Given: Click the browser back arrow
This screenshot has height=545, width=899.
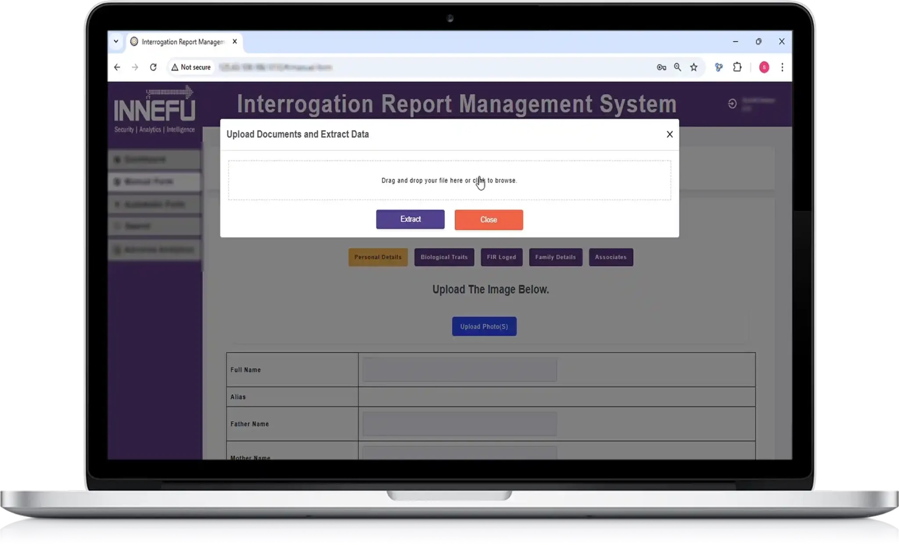Looking at the screenshot, I should [x=117, y=67].
